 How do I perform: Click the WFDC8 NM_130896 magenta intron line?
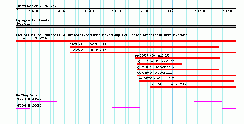coord(125,108)
